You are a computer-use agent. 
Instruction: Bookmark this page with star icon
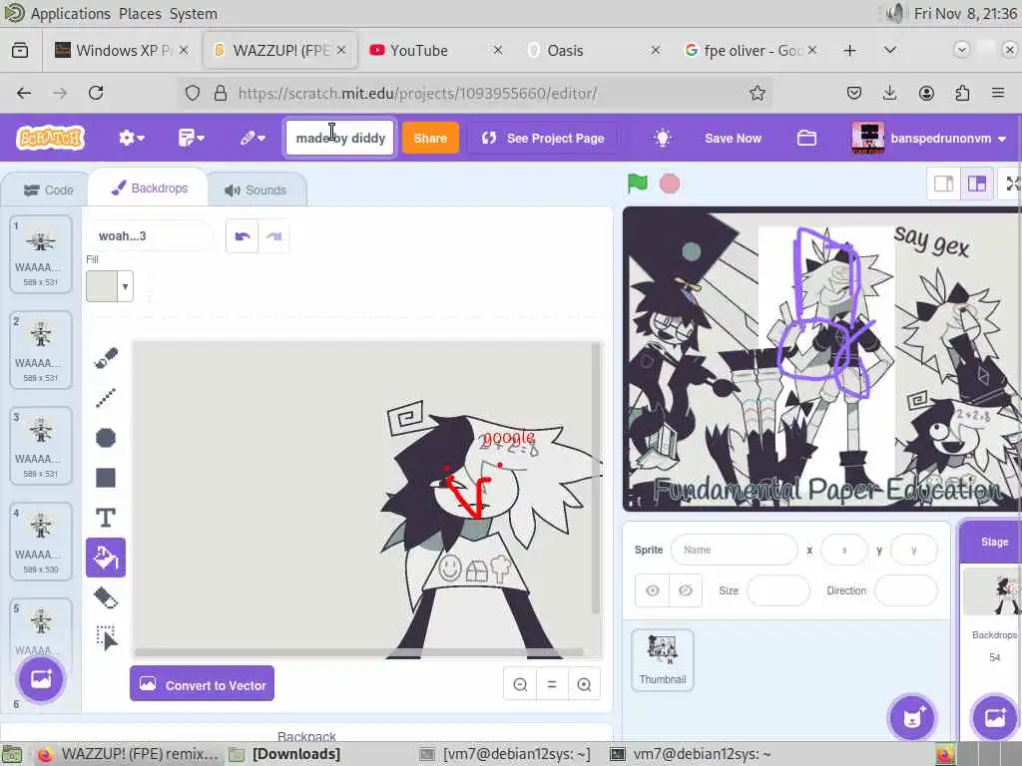(757, 93)
